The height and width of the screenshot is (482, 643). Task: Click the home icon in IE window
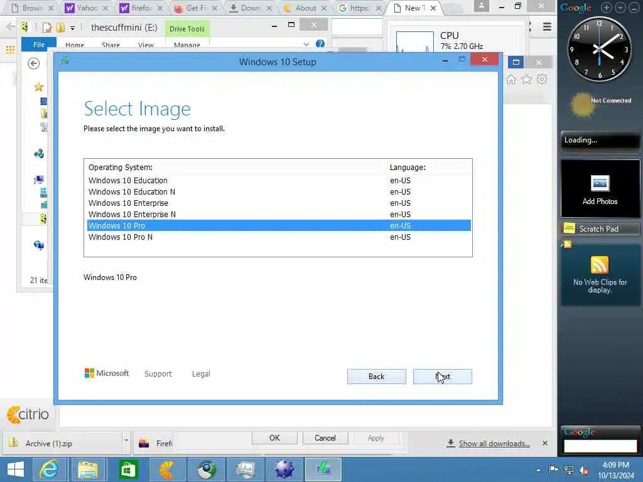pyautogui.click(x=511, y=80)
